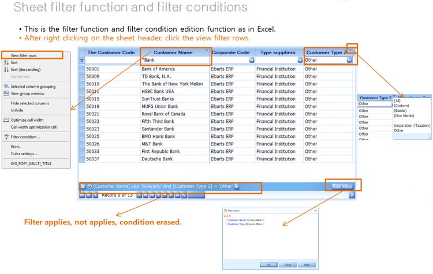The image size is (433, 274).
Task: Close the Filter Editor dialog
Action: pyautogui.click(x=315, y=211)
